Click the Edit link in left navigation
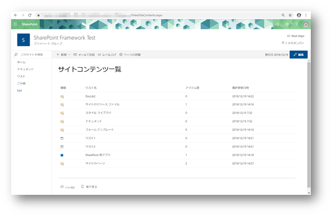The width and height of the screenshot is (333, 217). point(20,91)
